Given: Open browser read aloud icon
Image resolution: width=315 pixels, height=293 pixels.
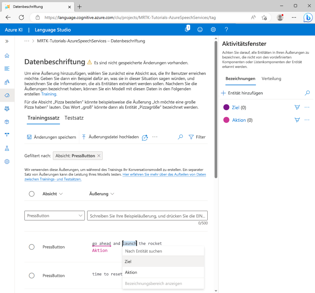Looking at the screenshot, I should tap(253, 17).
